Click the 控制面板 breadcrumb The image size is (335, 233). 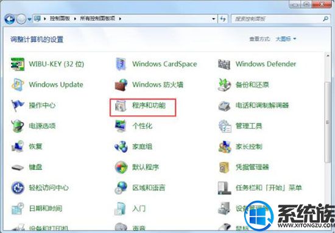(x=60, y=19)
